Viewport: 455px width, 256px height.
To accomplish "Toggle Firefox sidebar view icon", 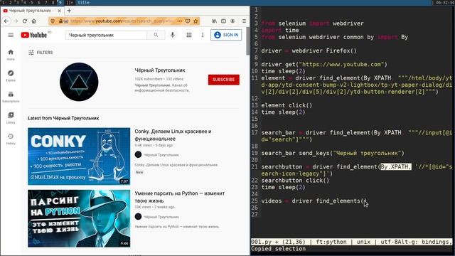I will click(223, 21).
